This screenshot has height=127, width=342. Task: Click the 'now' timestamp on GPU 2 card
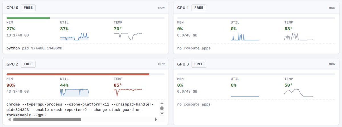(x=161, y=64)
